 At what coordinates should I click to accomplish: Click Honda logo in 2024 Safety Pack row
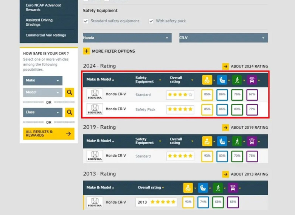(95, 109)
